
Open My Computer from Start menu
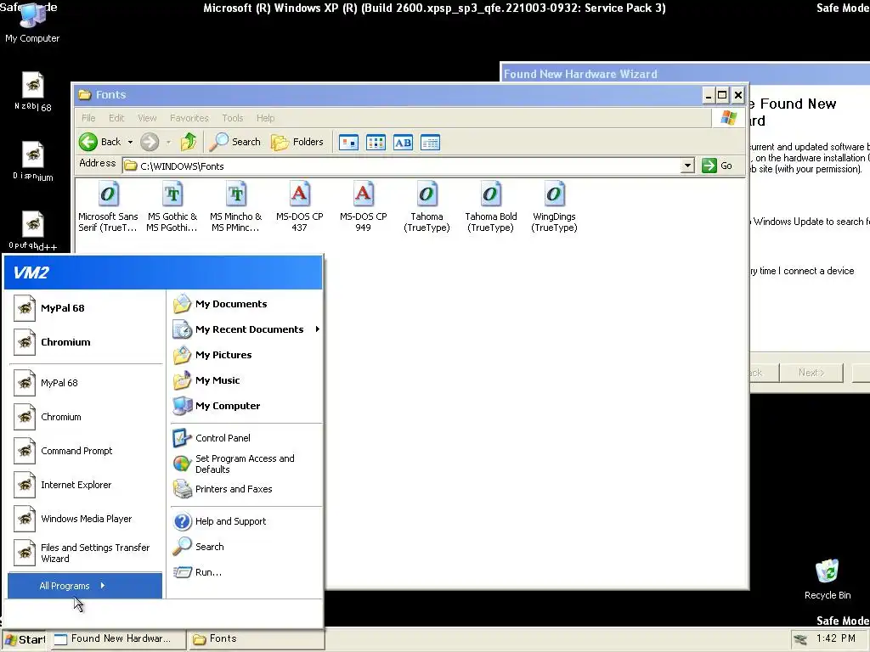click(246, 406)
